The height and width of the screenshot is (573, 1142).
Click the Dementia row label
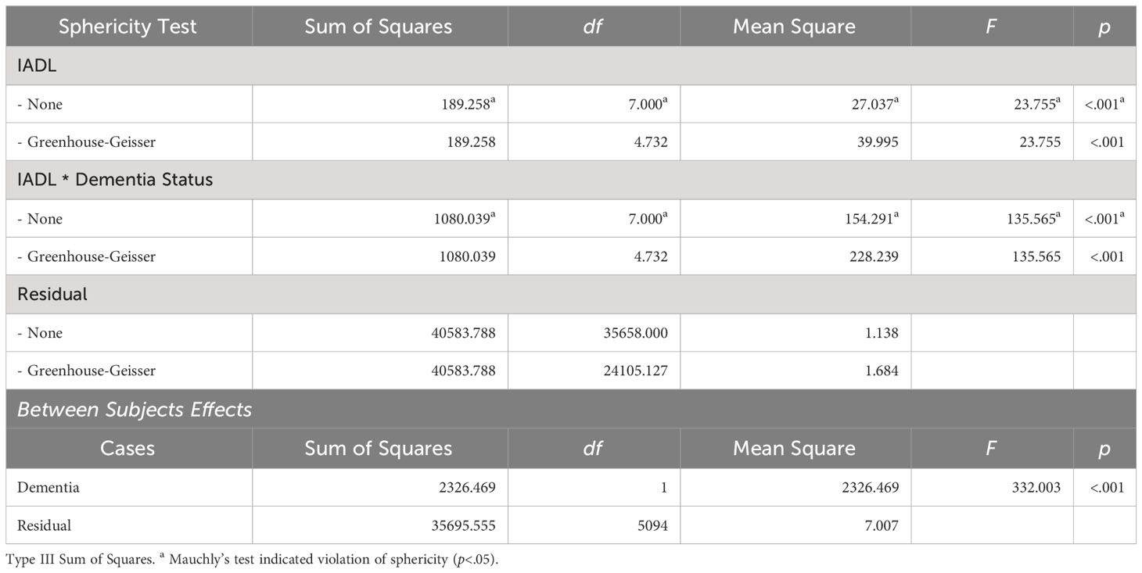(x=48, y=488)
